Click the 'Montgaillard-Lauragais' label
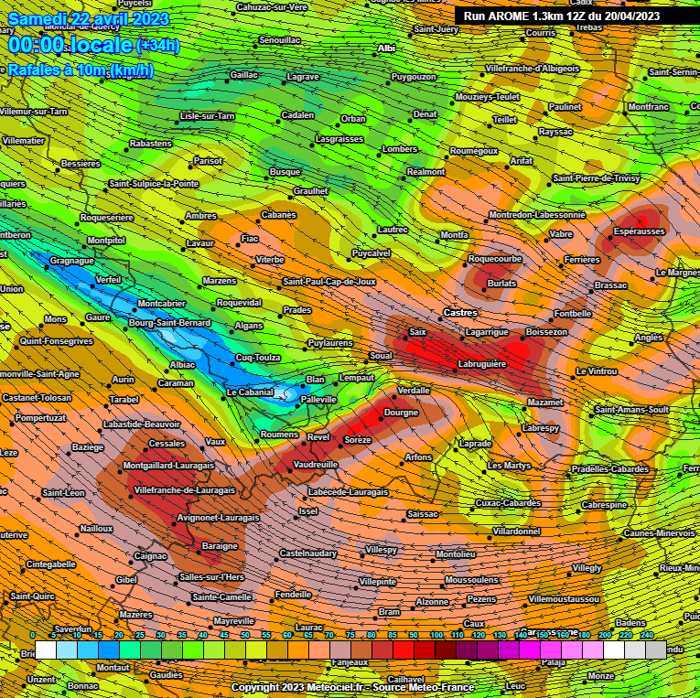The width and height of the screenshot is (700, 698). point(168,466)
